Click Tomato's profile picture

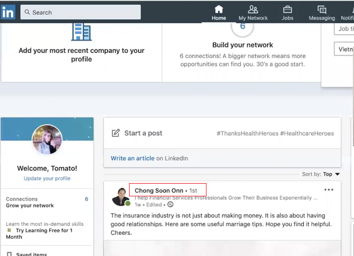coord(47,140)
